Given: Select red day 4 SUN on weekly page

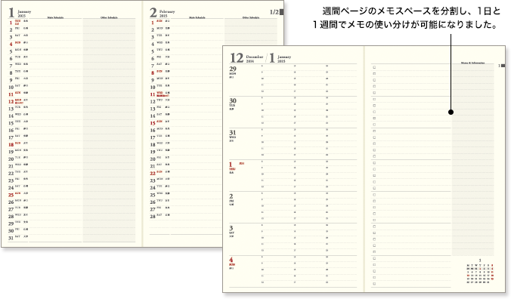Looking at the screenshot, I should point(232,263).
